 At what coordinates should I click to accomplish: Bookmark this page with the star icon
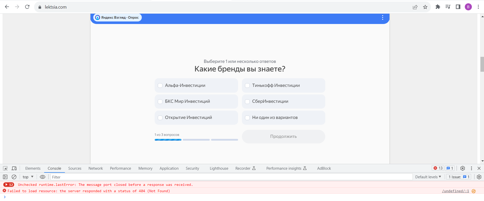tap(425, 7)
